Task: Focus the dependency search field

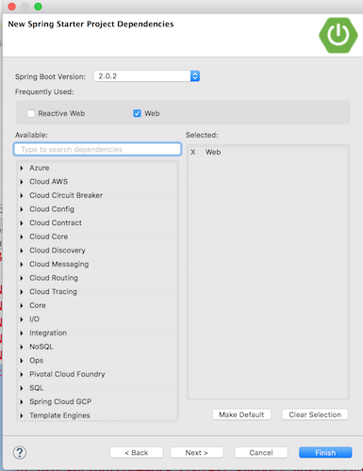Action: [x=97, y=149]
